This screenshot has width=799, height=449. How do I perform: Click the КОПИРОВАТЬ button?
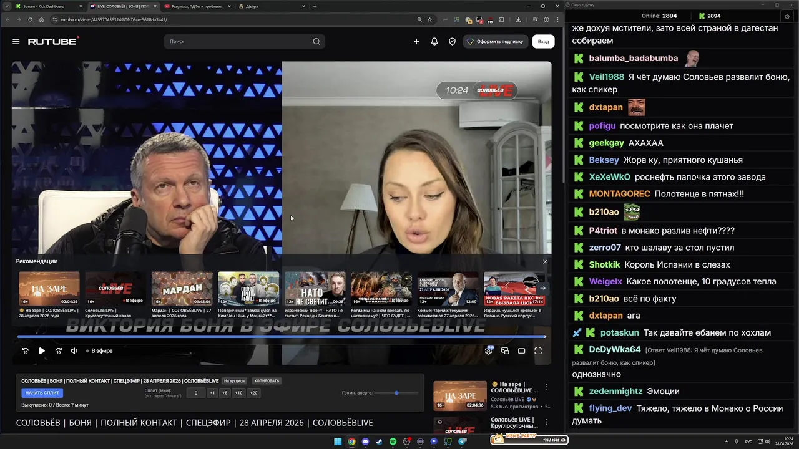(x=267, y=380)
